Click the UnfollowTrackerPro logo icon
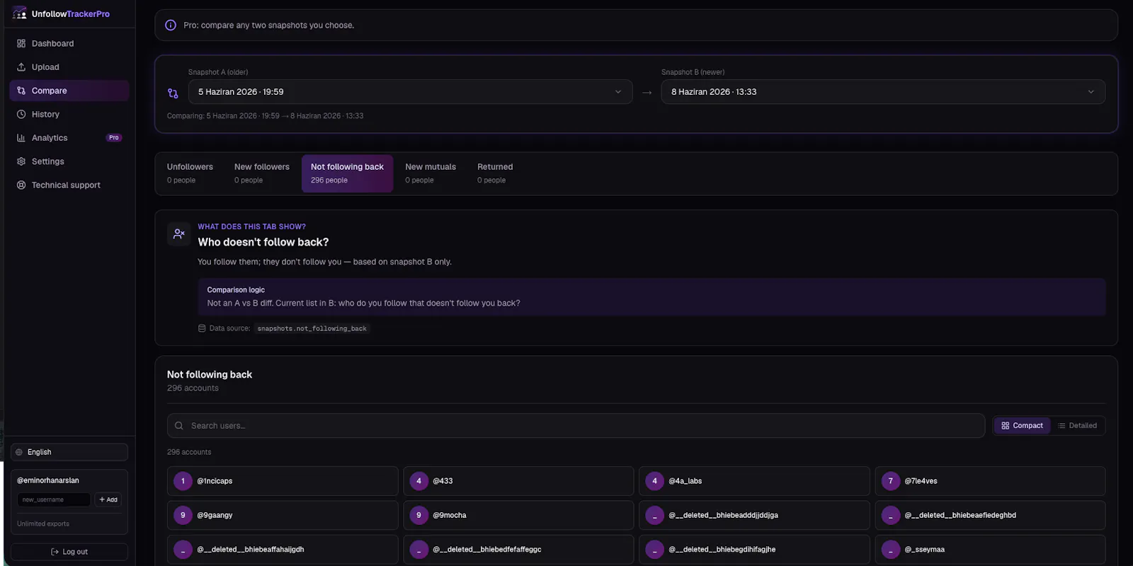The width and height of the screenshot is (1133, 566). tap(19, 13)
